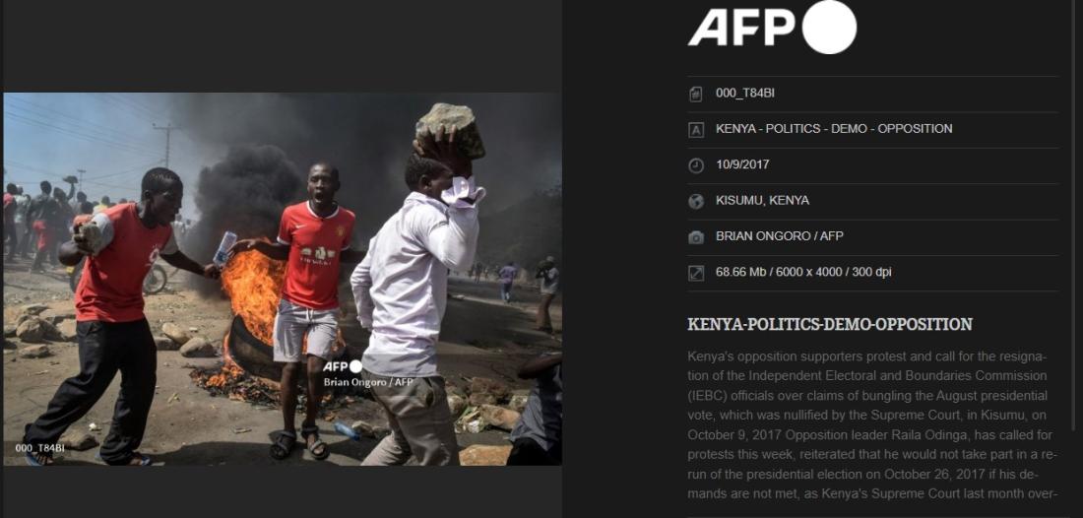Click the 10/9/2017 date entry
1083x518 pixels.
[742, 164]
